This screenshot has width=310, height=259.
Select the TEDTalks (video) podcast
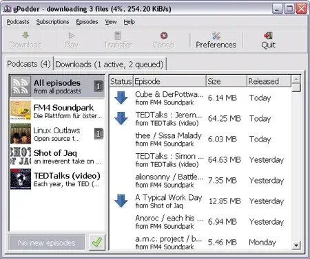57,179
